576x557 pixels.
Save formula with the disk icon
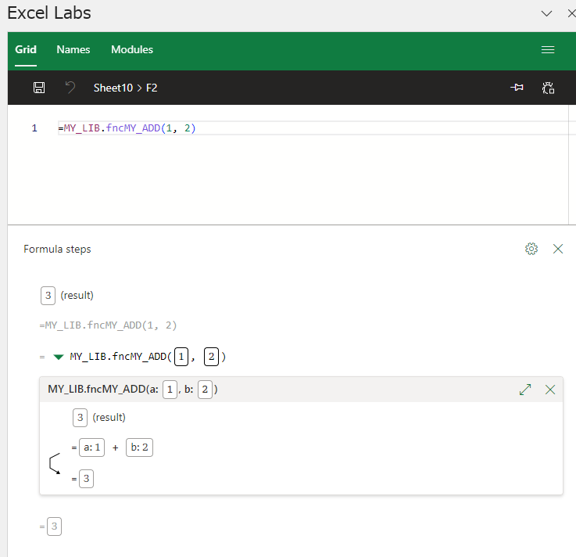pyautogui.click(x=39, y=88)
